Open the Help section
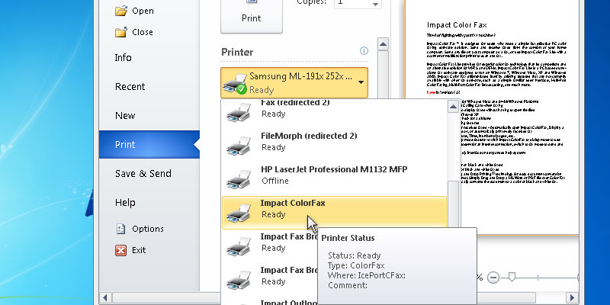Screen dimensions: 610x305 (x=125, y=202)
